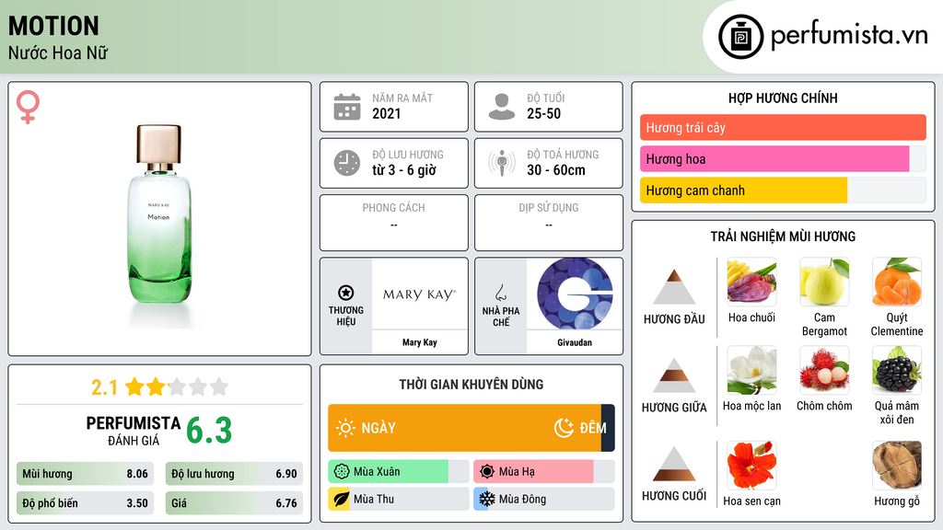Screen dimensions: 943x530
Task: Click the pink female gender symbol
Action: coord(28,107)
